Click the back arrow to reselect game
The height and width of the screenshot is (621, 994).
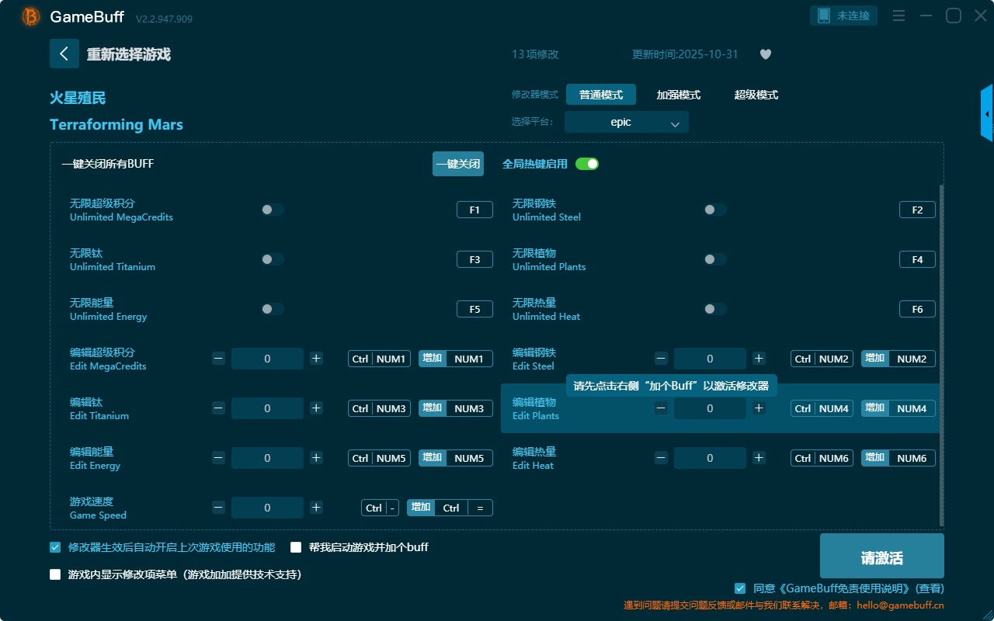64,54
